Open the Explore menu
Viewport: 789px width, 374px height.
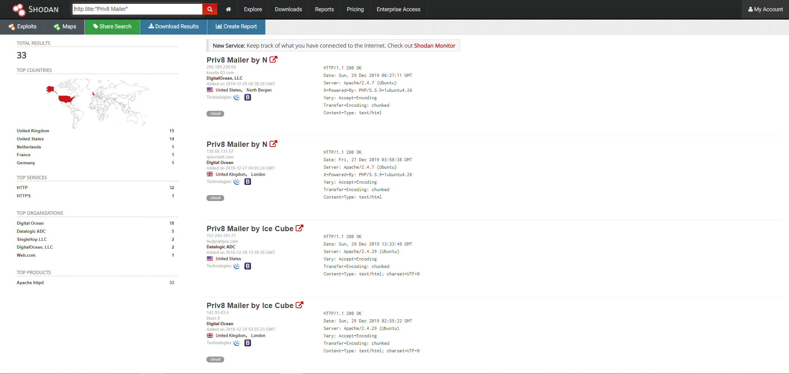pyautogui.click(x=253, y=9)
